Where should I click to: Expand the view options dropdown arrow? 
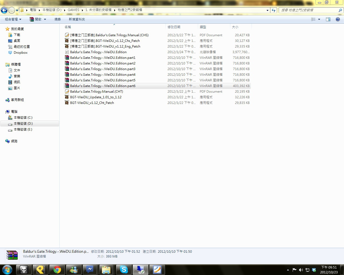click(x=319, y=19)
